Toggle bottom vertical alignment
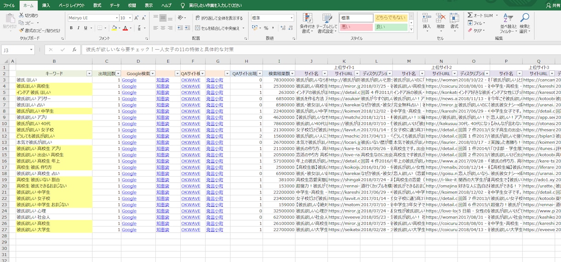 [x=170, y=18]
